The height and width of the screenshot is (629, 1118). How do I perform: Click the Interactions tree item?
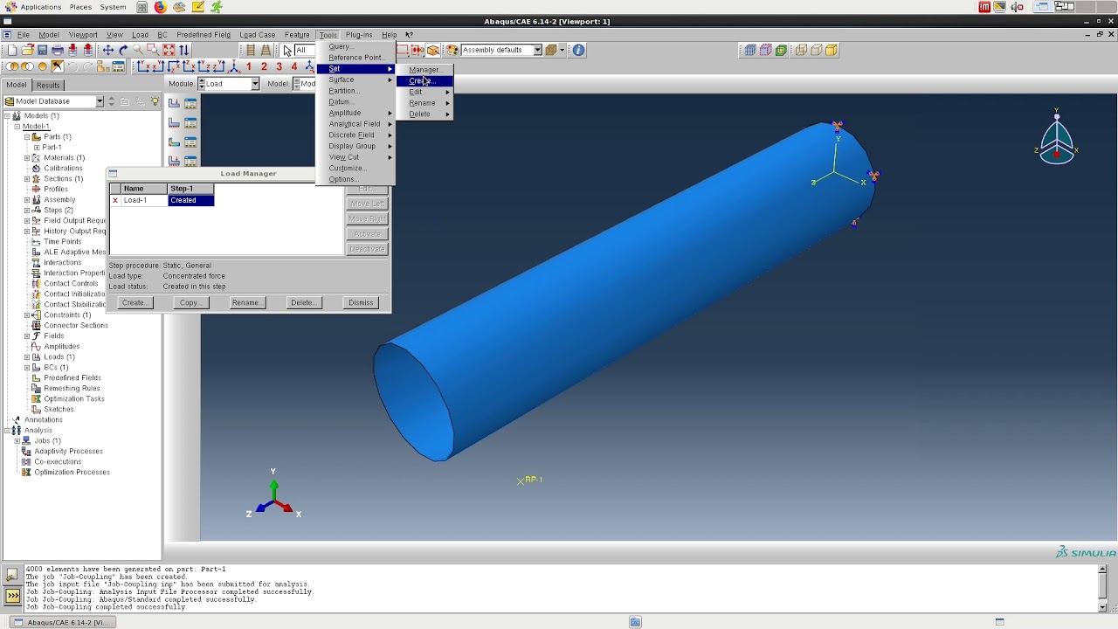click(63, 262)
